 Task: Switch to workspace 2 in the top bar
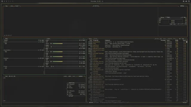(7, 1)
